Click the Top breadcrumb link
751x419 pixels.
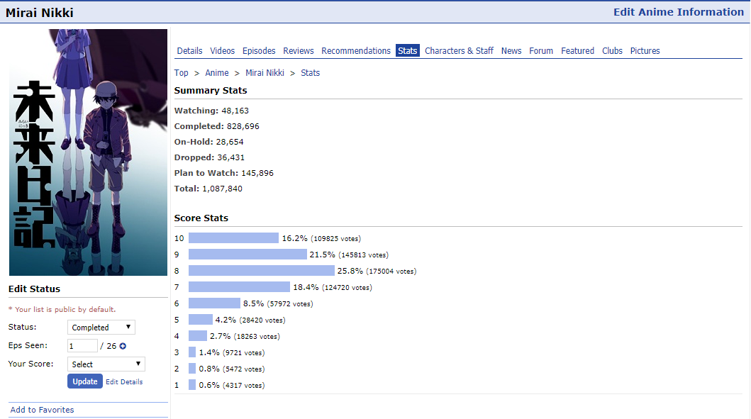pyautogui.click(x=181, y=73)
